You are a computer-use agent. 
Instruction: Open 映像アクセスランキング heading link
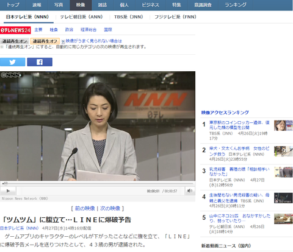(x=225, y=113)
